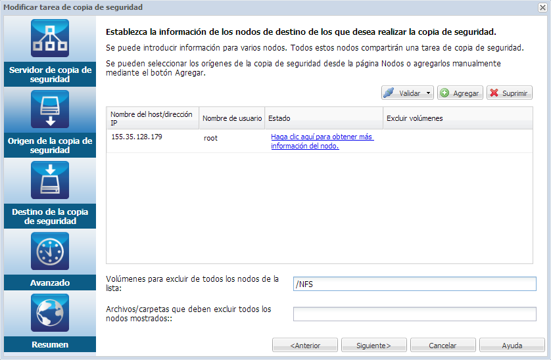The height and width of the screenshot is (360, 551).
Task: Open the Ayuda help button
Action: coord(512,346)
